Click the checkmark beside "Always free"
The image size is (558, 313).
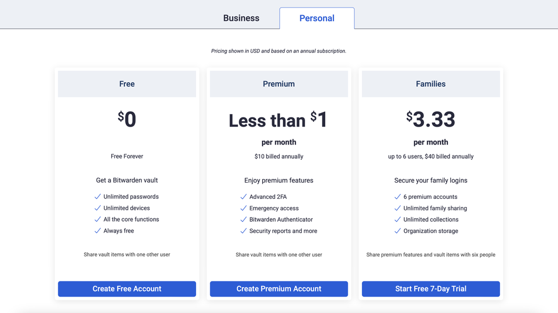tap(98, 230)
